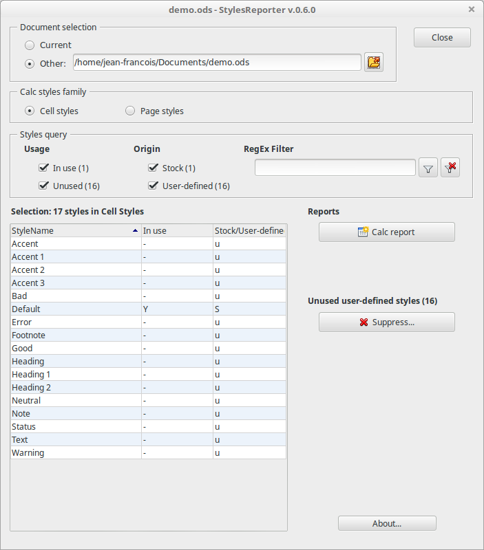484x550 pixels.
Task: Select the Heading 2 style row
Action: pos(148,388)
